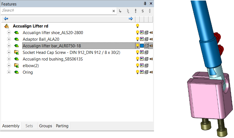
Task: Click the bent arrow filter icon
Action: (120, 11)
